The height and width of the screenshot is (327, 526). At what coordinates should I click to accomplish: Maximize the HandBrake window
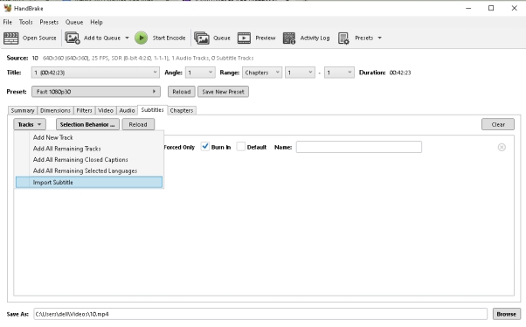[491, 8]
